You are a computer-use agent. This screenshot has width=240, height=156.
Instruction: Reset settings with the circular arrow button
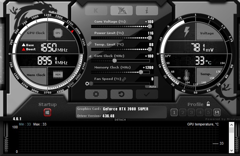tap(121, 94)
